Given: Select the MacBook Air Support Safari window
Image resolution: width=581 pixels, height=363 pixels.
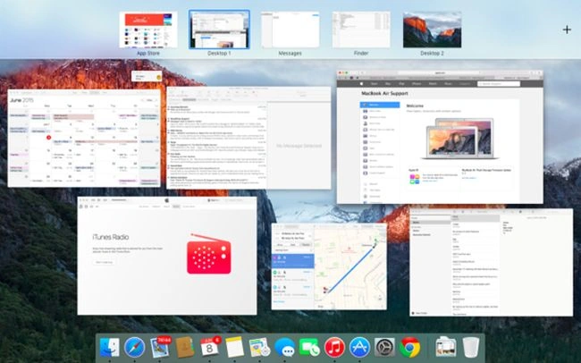Looking at the screenshot, I should 440,137.
